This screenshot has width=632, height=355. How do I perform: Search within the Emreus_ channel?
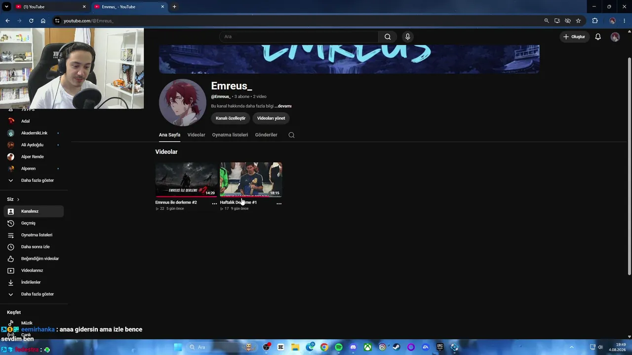coord(291,135)
